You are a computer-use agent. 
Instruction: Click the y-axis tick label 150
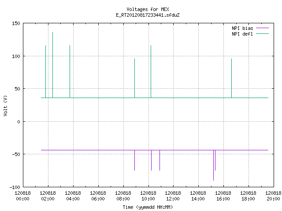tap(16, 23)
